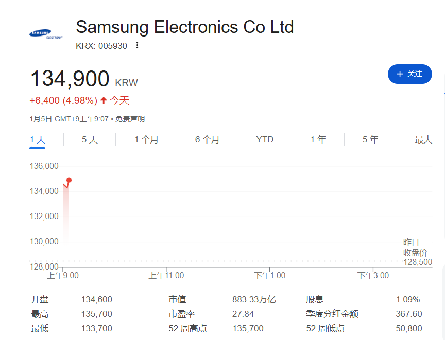Click the red current price dot on chart
The image size is (445, 340).
click(x=69, y=180)
